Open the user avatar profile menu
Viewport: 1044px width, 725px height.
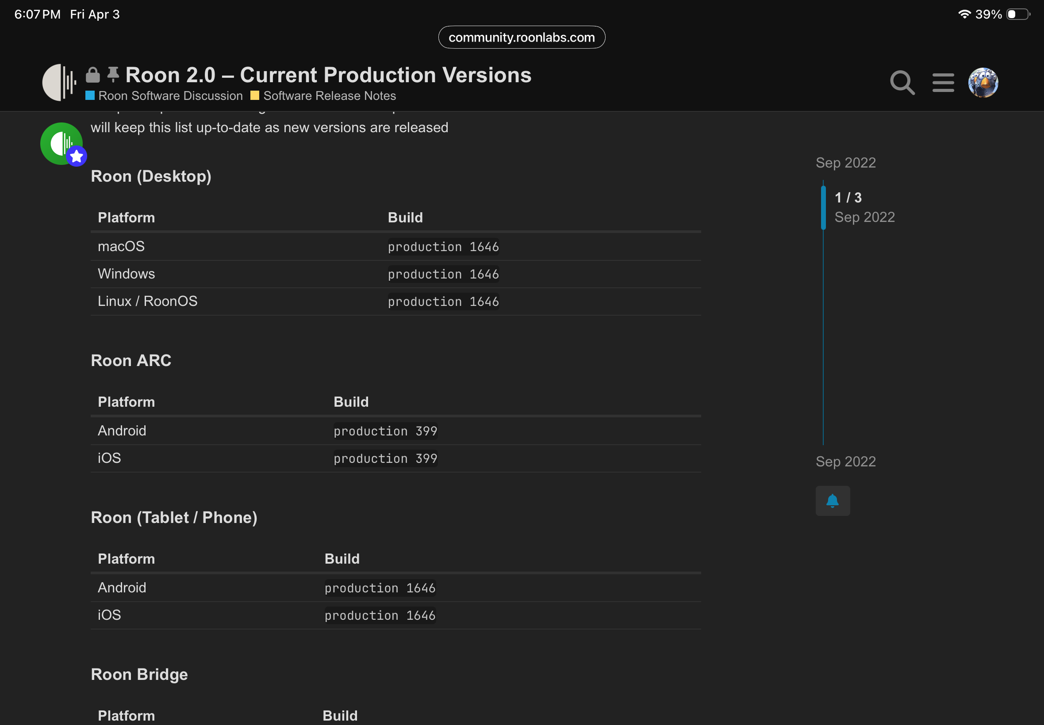pos(983,82)
